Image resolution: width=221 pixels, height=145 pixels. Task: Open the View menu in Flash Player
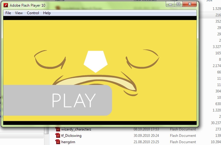point(19,13)
